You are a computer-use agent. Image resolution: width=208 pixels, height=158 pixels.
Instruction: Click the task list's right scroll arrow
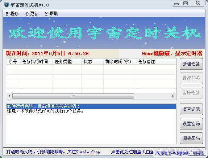click(173, 96)
